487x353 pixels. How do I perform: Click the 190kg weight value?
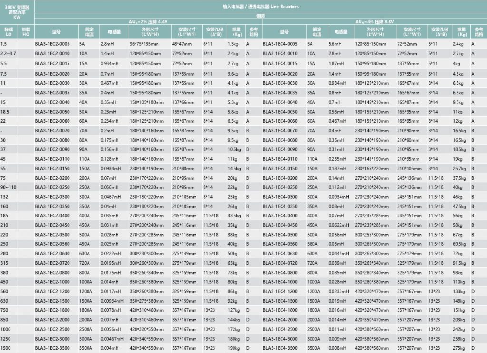click(x=234, y=348)
